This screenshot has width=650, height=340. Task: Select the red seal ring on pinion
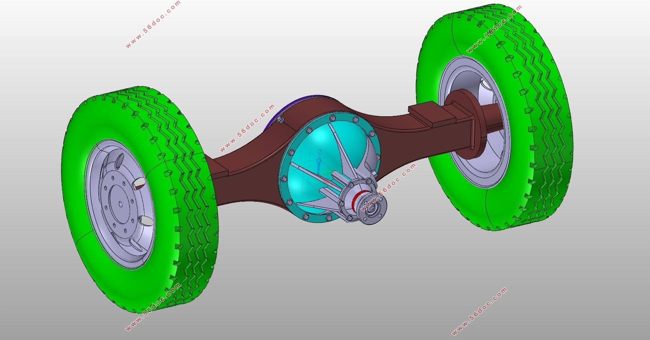(x=355, y=199)
